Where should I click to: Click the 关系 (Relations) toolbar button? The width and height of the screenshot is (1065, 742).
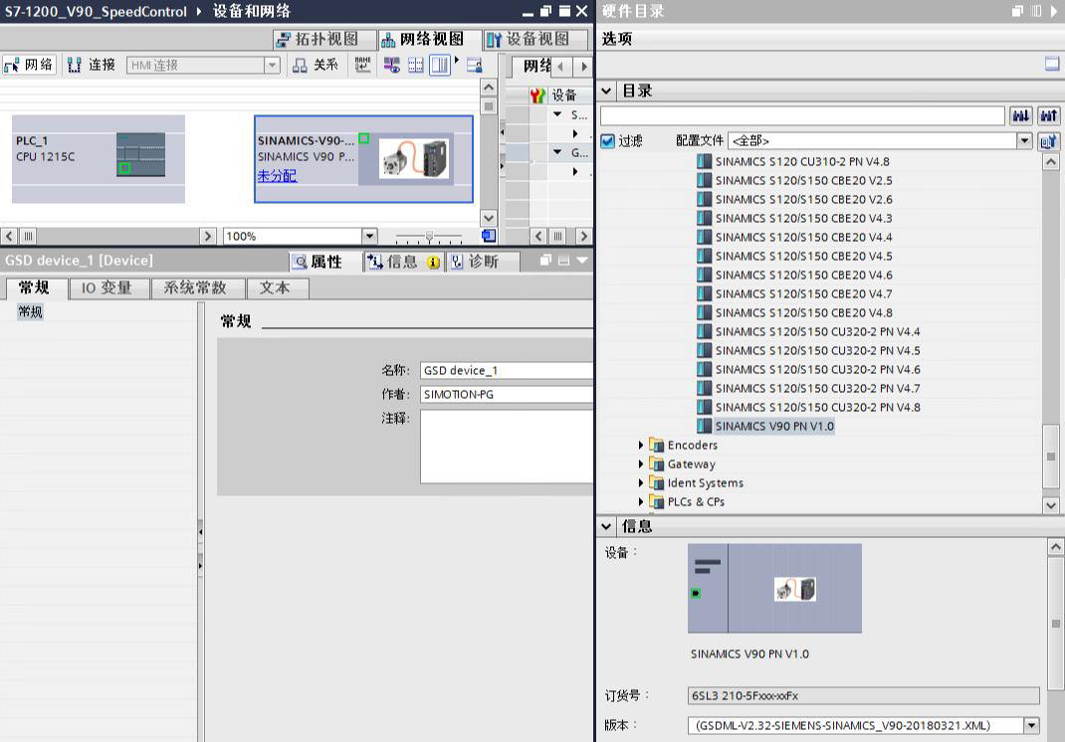point(316,66)
